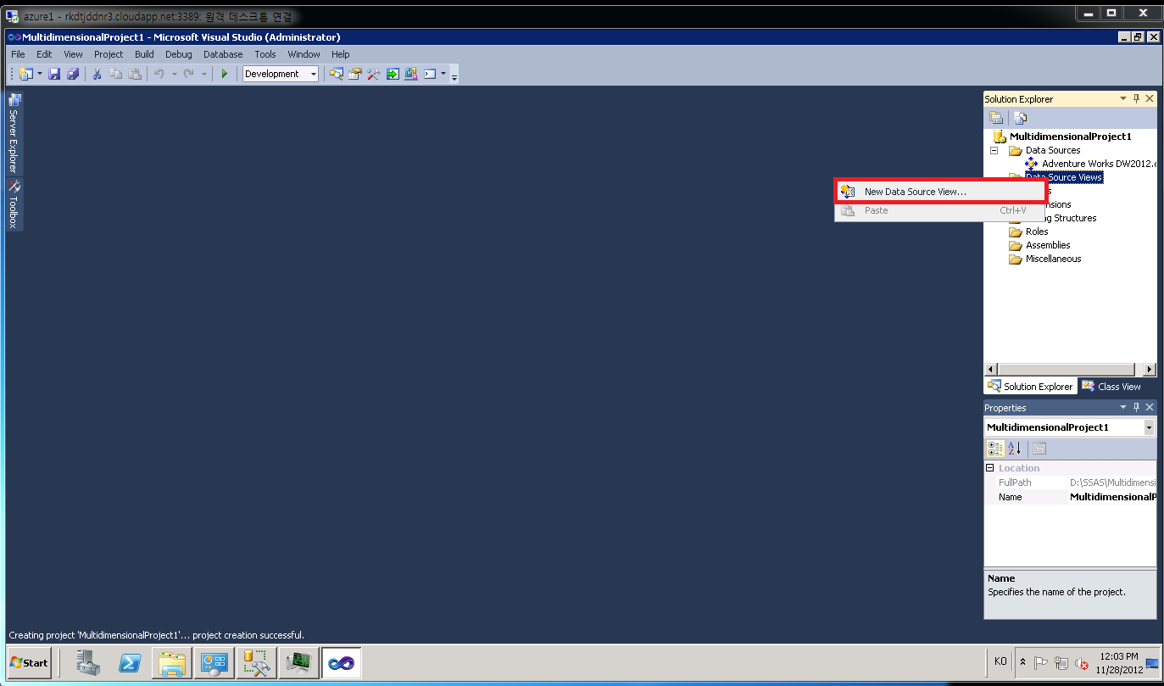The width and height of the screenshot is (1164, 686).
Task: Click the second icon in Solution Explorer toolbar
Action: [x=1020, y=118]
